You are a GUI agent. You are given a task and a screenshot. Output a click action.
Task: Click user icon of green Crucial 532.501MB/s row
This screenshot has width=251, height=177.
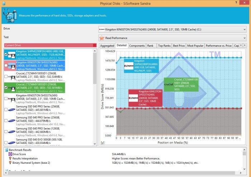pos(13,89)
